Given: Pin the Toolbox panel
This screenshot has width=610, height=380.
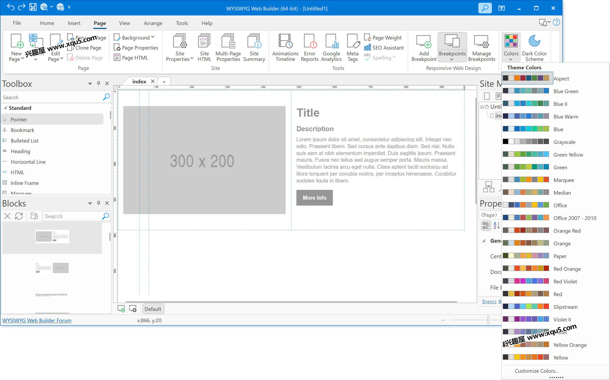Looking at the screenshot, I should point(99,83).
